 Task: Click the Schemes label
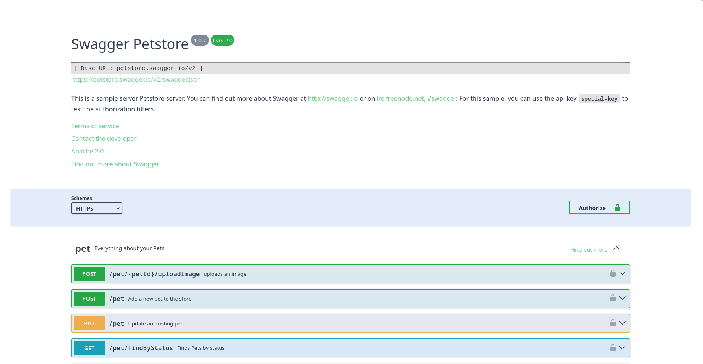click(x=81, y=198)
